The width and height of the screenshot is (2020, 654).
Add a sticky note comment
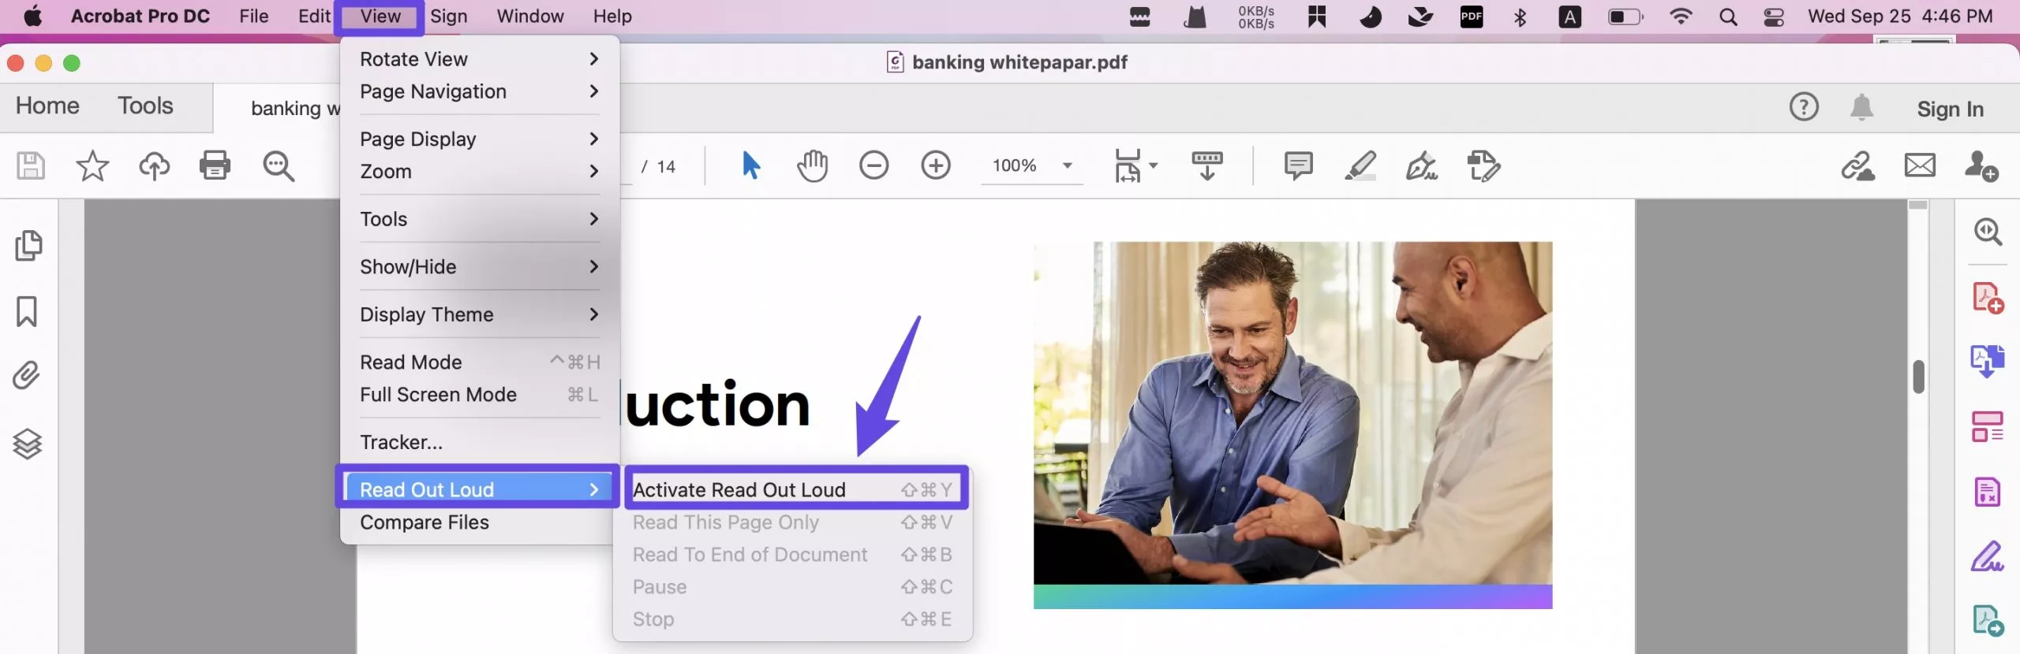coord(1298,165)
